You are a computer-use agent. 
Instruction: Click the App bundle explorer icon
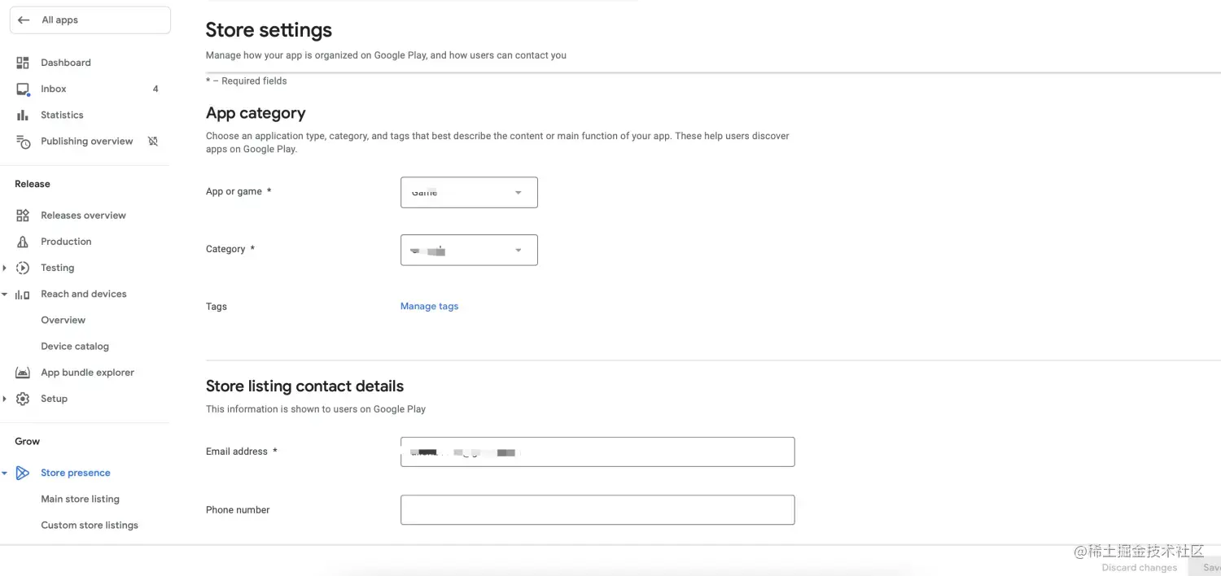tap(23, 373)
